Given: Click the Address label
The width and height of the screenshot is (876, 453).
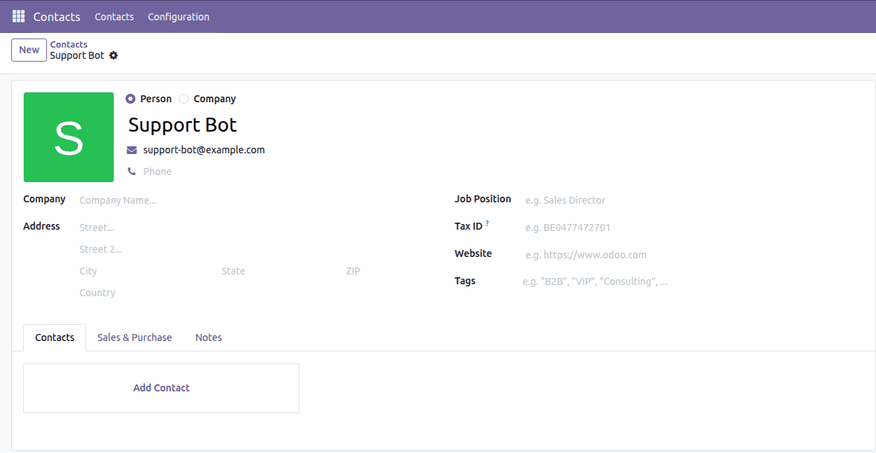Looking at the screenshot, I should point(41,226).
